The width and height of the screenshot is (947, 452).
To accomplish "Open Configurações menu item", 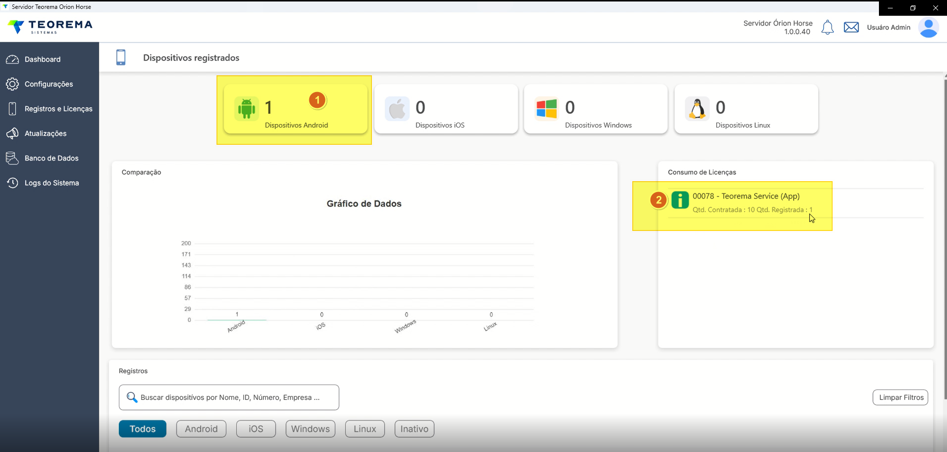I will click(x=49, y=84).
